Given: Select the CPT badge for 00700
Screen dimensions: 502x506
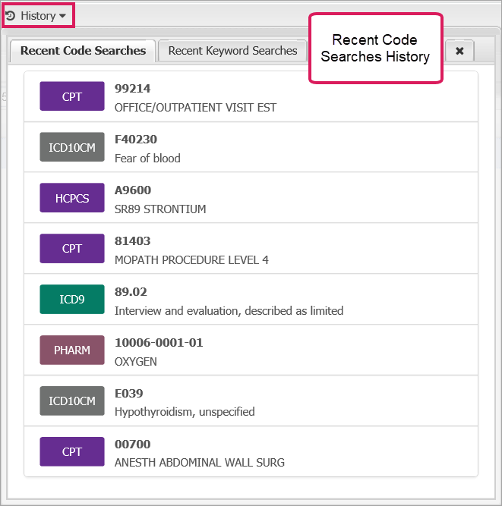Looking at the screenshot, I should pos(72,452).
